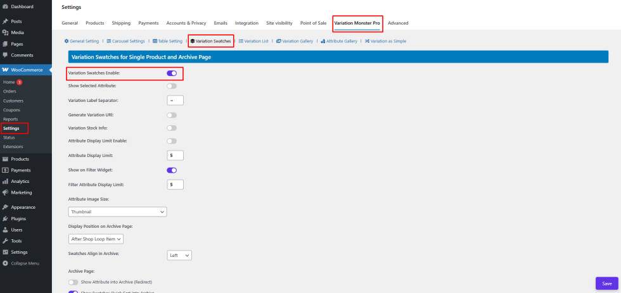621x293 pixels.
Task: Click the Products icon in sidebar
Action: coord(5,159)
